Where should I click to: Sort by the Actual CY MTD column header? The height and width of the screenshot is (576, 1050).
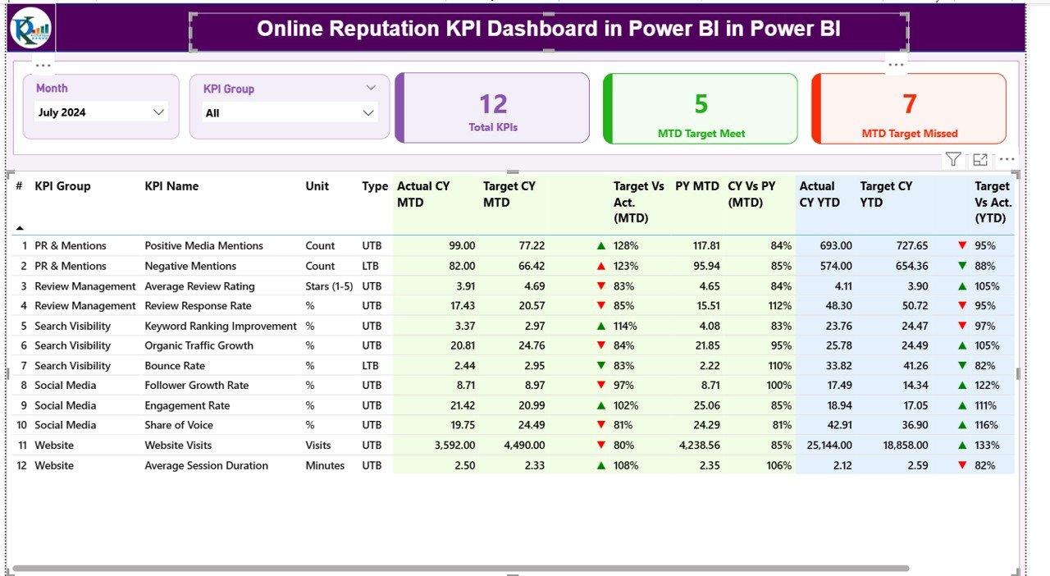pos(423,194)
